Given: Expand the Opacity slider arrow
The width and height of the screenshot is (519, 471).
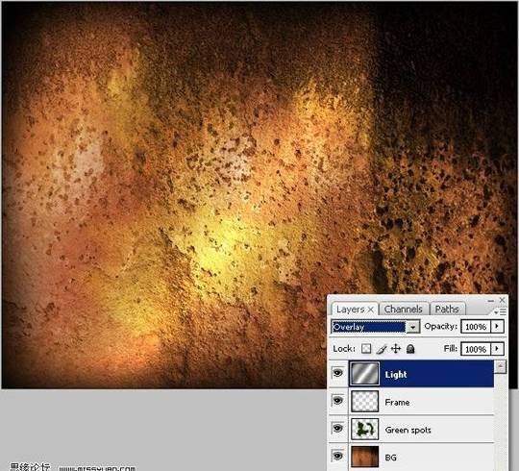Looking at the screenshot, I should click(x=497, y=327).
